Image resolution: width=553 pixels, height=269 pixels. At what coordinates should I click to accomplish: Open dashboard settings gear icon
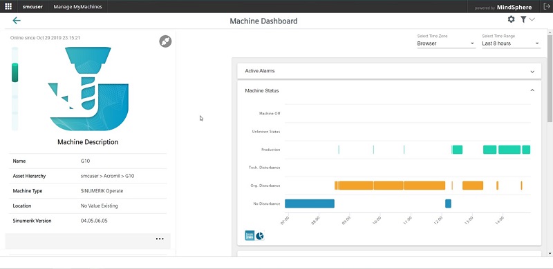(511, 19)
